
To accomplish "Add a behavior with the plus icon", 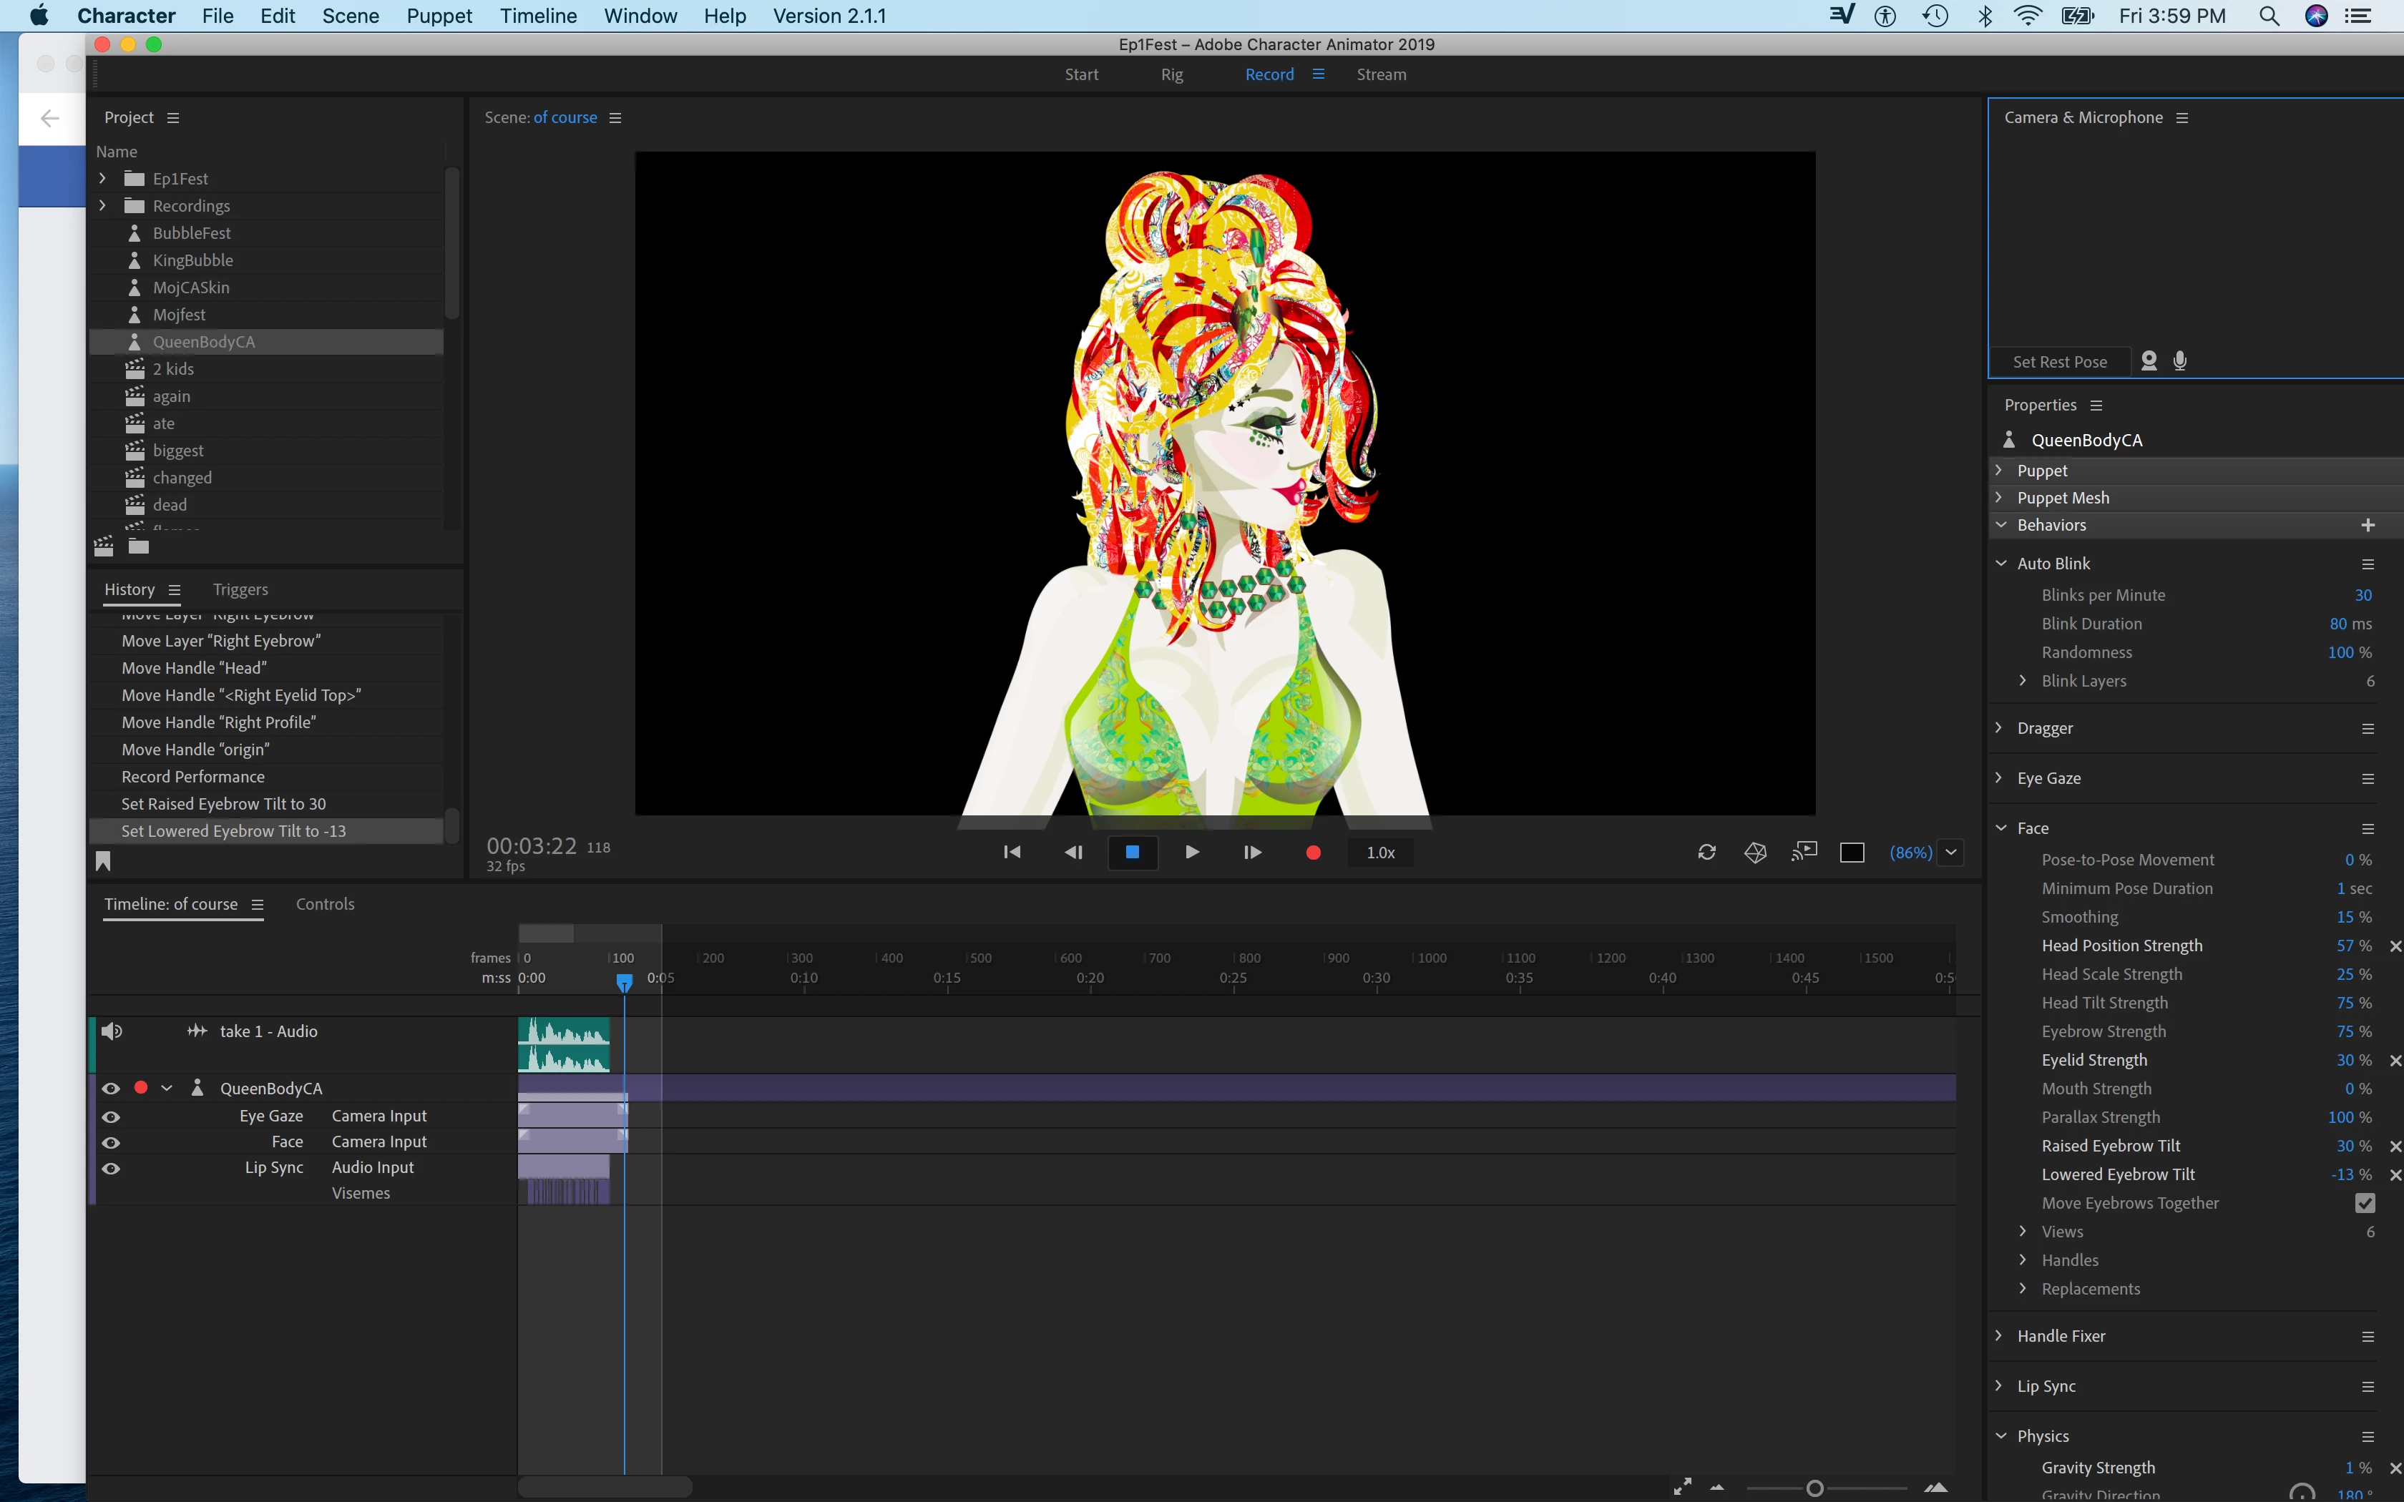I will tap(2368, 524).
